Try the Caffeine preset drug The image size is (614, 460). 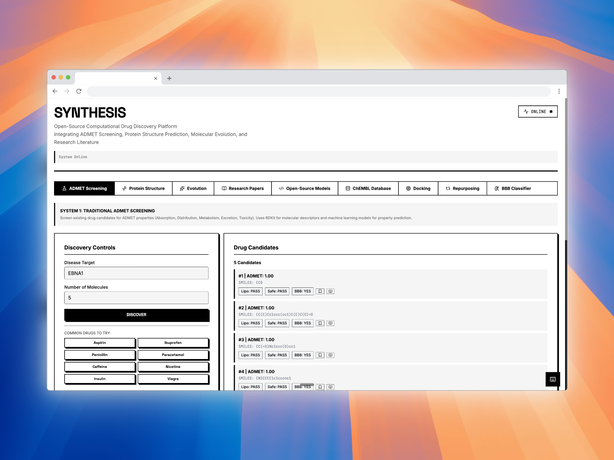tap(100, 367)
